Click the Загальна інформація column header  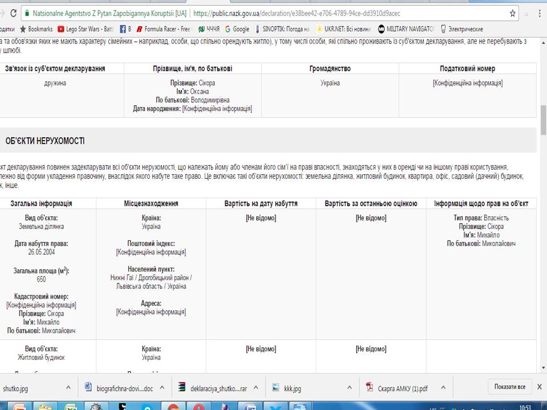[41, 204]
